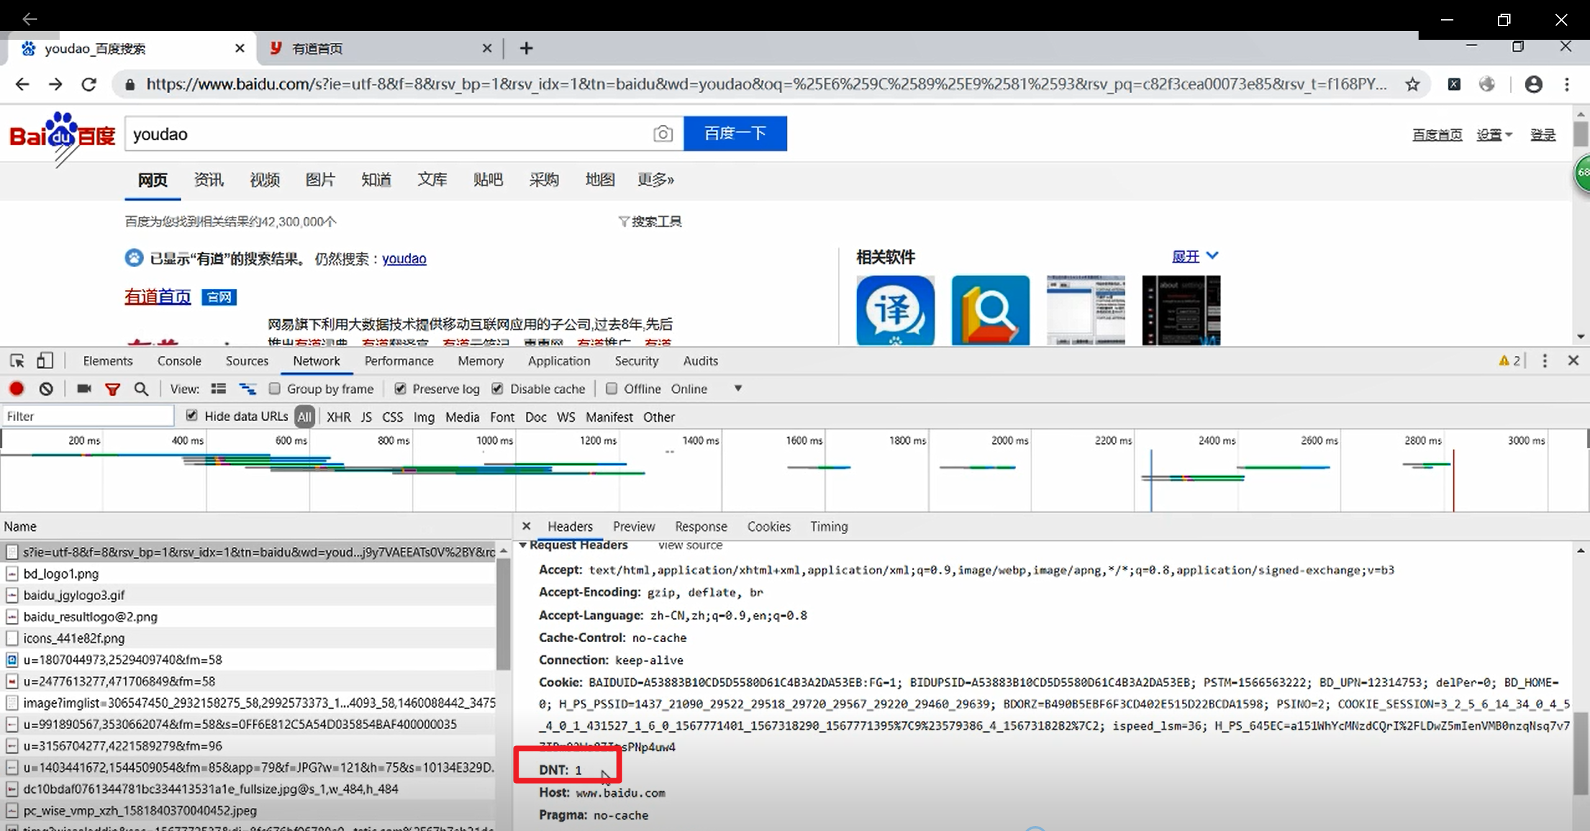The image size is (1590, 831).
Task: Close the DevTools panel
Action: coord(1573,360)
